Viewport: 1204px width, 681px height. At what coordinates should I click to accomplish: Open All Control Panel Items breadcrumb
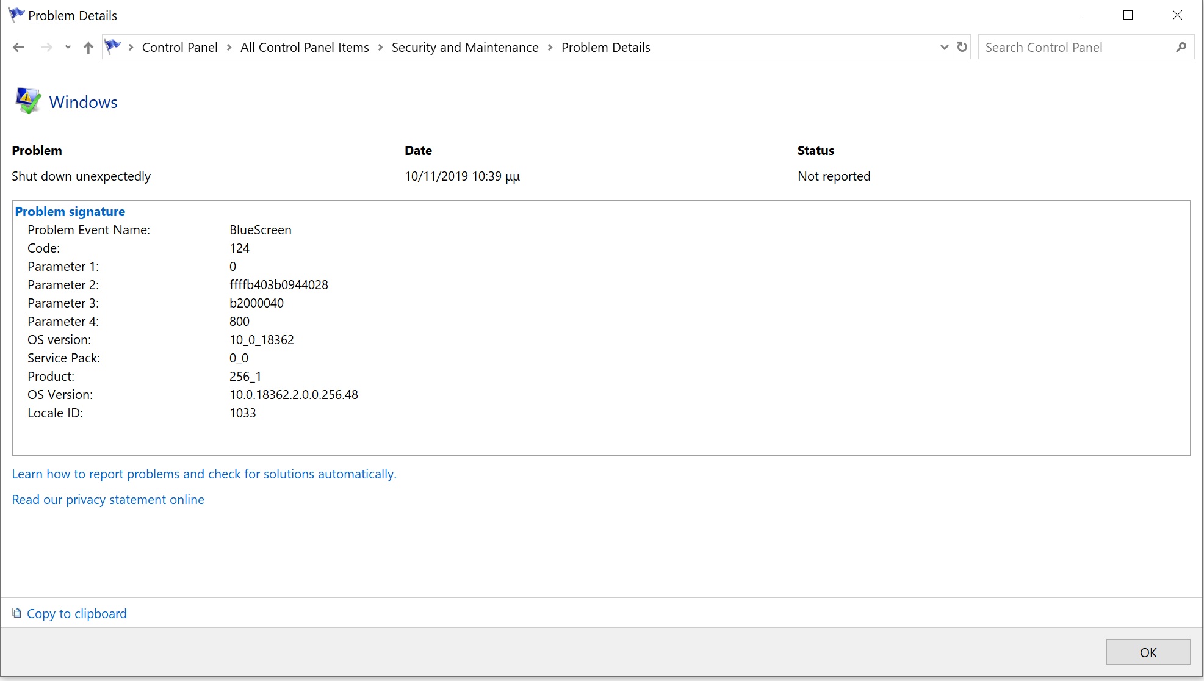305,48
